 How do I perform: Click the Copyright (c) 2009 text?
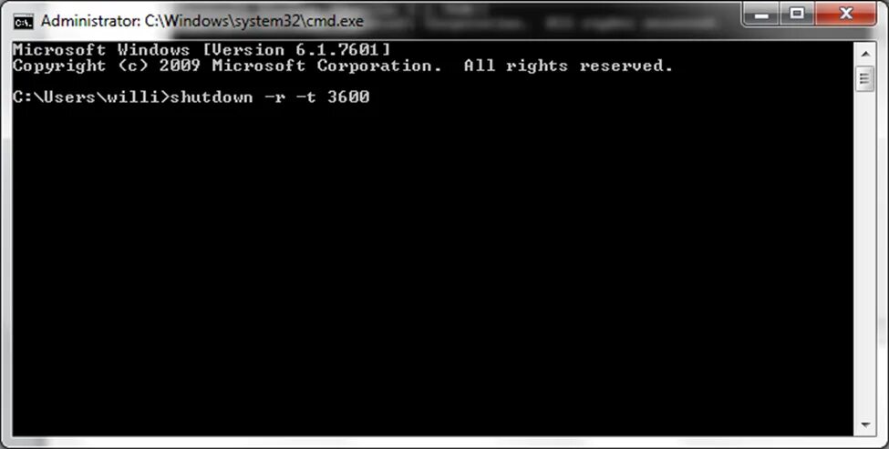pos(107,66)
